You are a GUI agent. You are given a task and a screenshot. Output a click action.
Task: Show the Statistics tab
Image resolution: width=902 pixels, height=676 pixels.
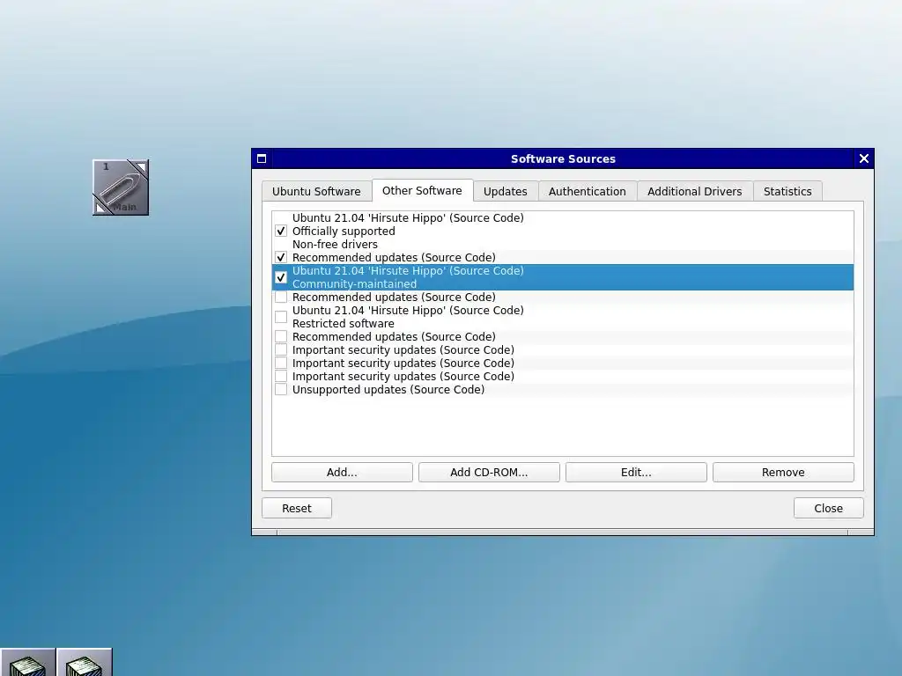coord(787,191)
